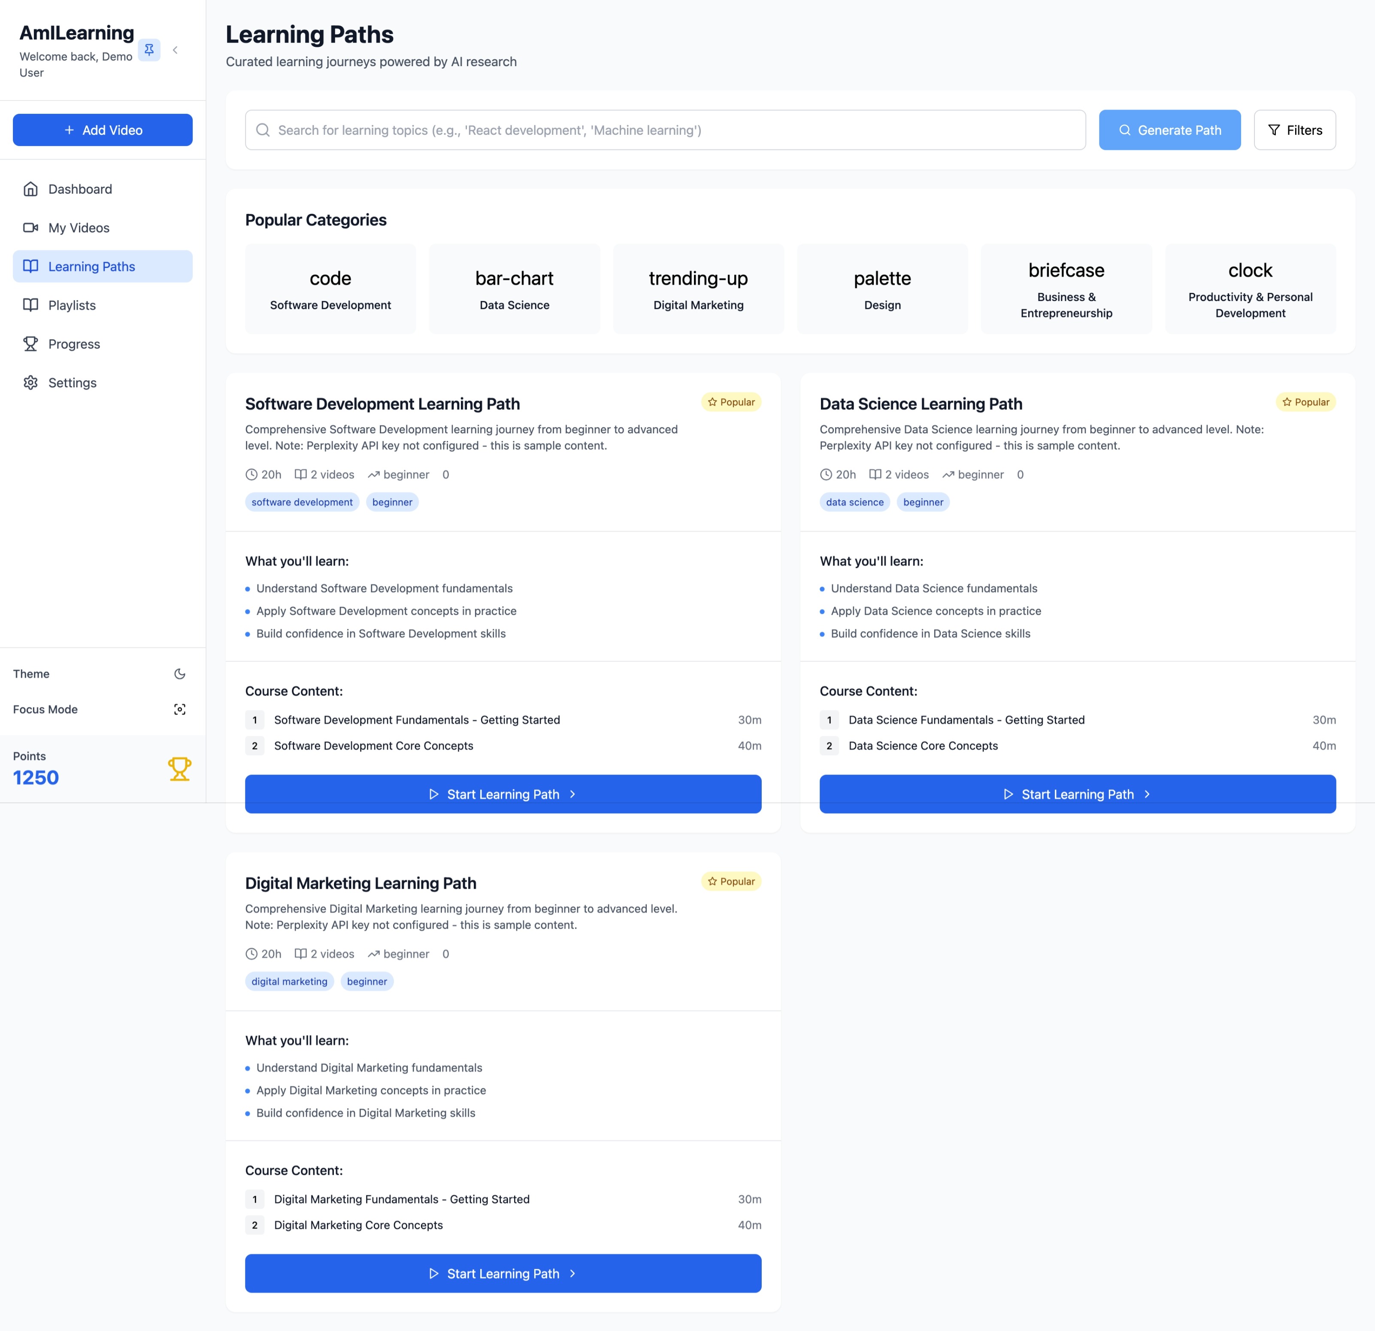This screenshot has width=1375, height=1331.
Task: Start the Data Science Learning Path
Action: (x=1077, y=794)
